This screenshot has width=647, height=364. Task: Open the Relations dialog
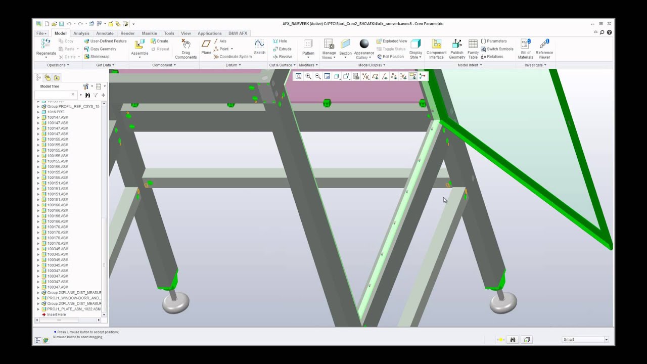tap(492, 57)
